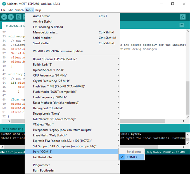Choose Auto Format from Tools menu
The width and height of the screenshot is (190, 174).
(x=72, y=16)
